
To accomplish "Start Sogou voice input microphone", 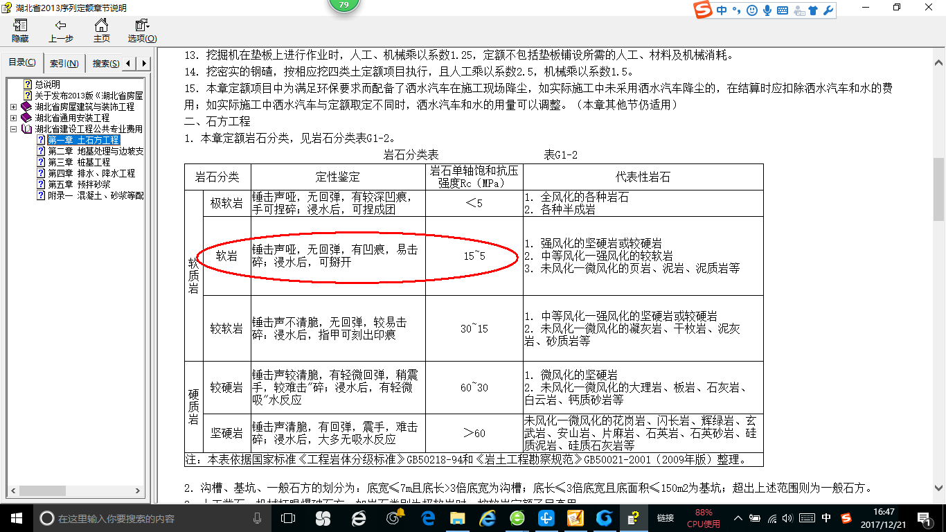I will 767,10.
